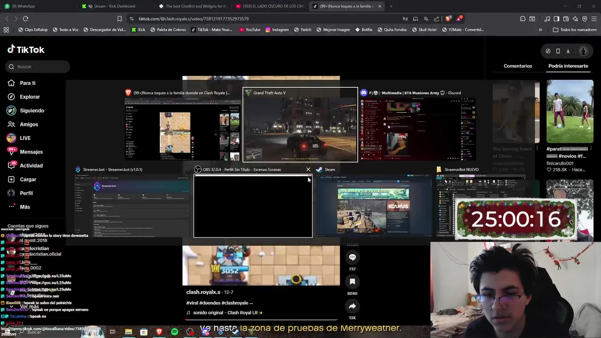Open the finicarullo001 author link
Viewport: 601px width, 338px height.
pyautogui.click(x=560, y=163)
